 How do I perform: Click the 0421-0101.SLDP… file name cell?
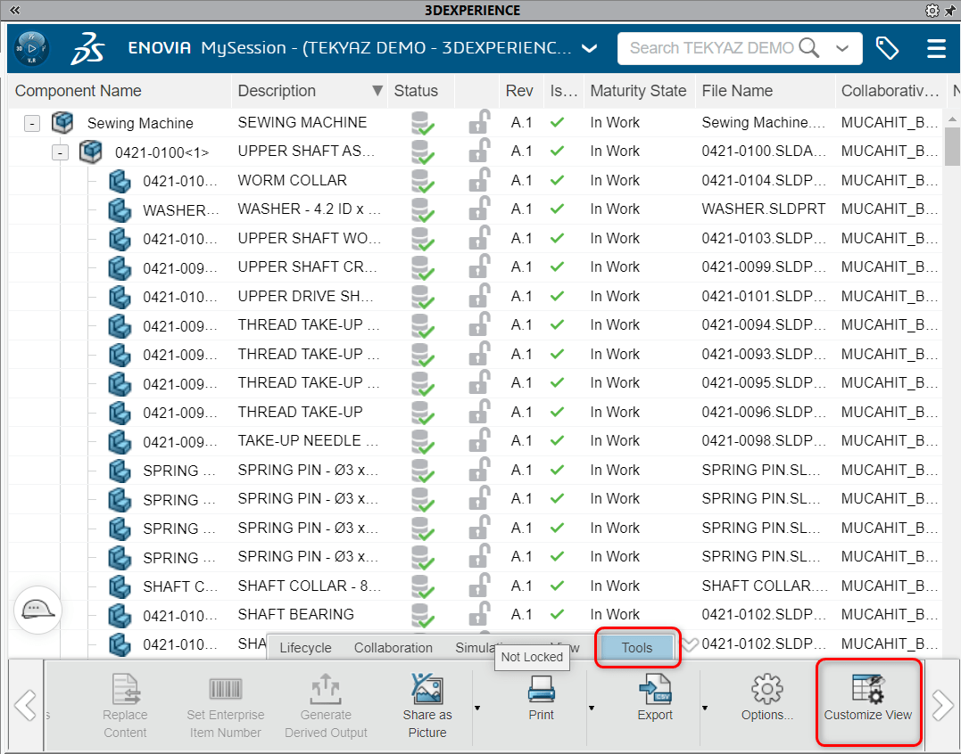point(764,296)
